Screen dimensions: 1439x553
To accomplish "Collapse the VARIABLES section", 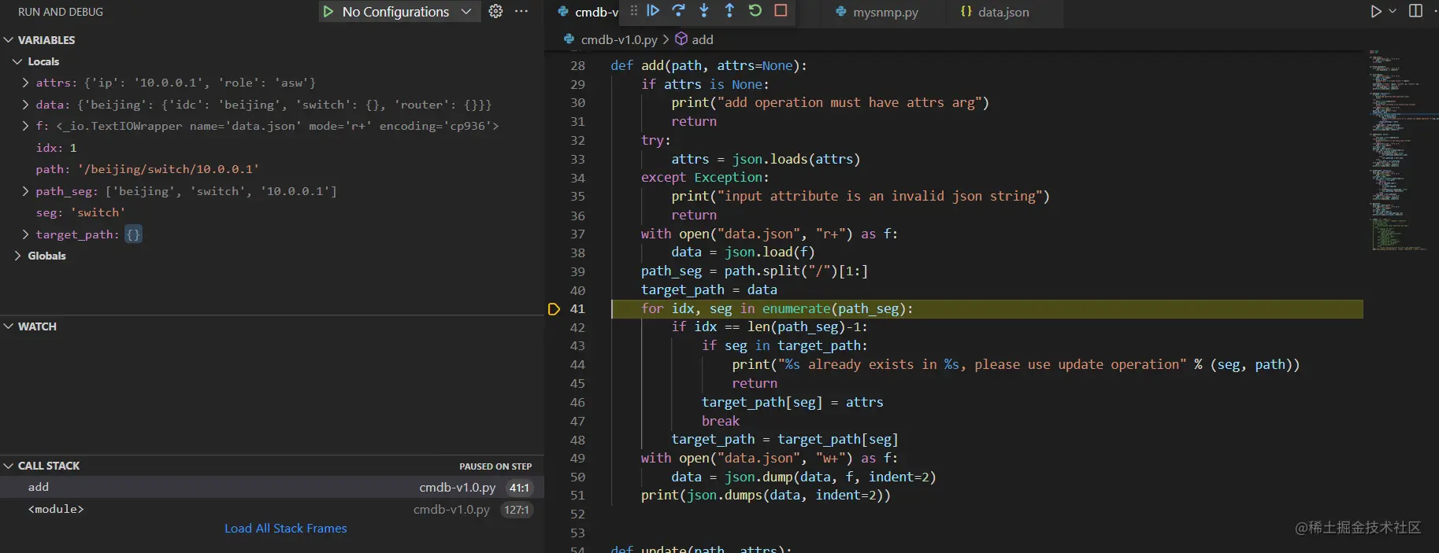I will pos(9,40).
